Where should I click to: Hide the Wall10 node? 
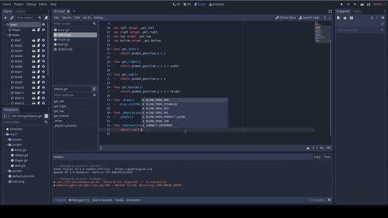44,87
